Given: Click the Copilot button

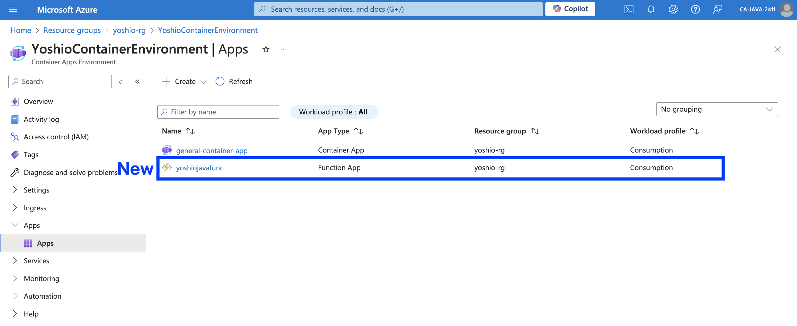Looking at the screenshot, I should [570, 9].
